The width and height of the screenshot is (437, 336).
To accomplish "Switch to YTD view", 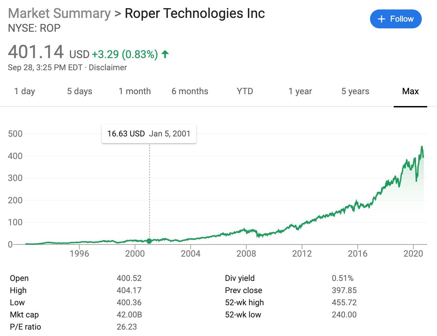I will coord(245,91).
